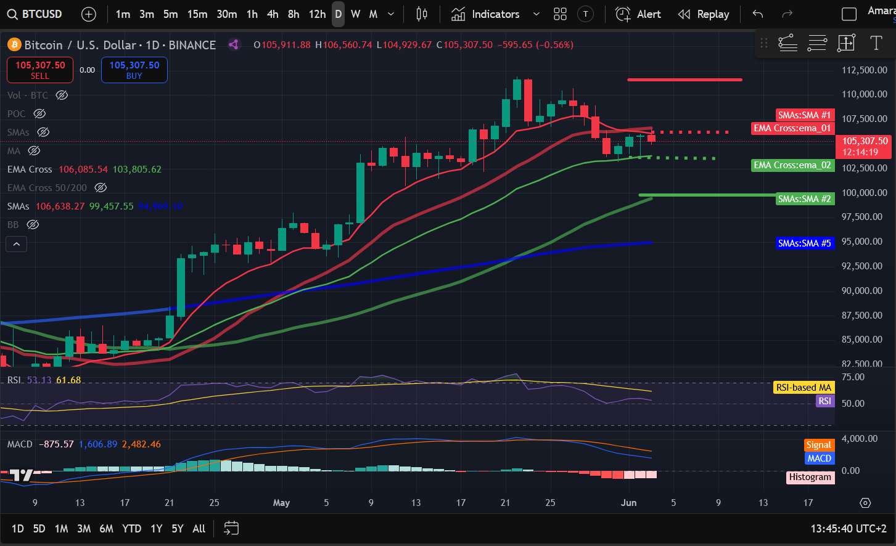Click the Bitcoin symbol logo
The height and width of the screenshot is (546, 896).
(14, 45)
